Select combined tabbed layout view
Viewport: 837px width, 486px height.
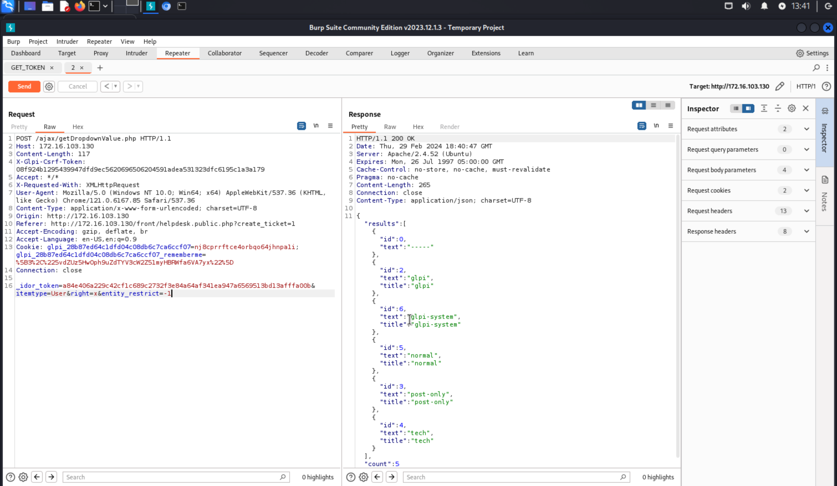coord(668,105)
